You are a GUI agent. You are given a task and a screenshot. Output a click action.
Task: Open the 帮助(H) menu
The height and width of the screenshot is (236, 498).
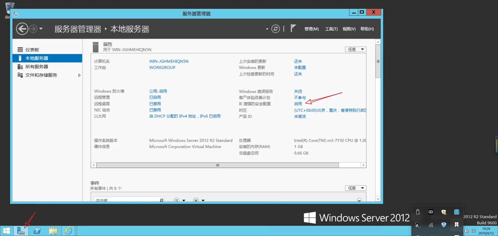click(367, 29)
